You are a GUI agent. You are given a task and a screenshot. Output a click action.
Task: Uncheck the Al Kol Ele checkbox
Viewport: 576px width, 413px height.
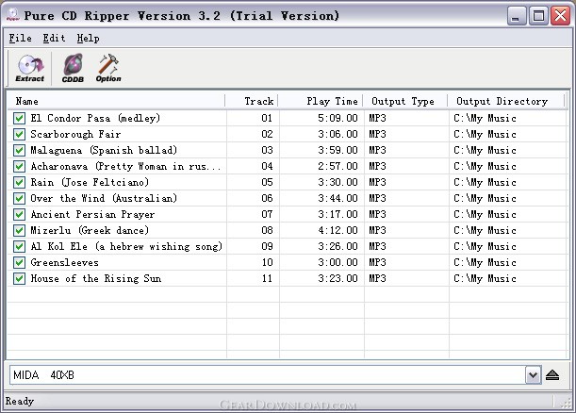coord(19,246)
